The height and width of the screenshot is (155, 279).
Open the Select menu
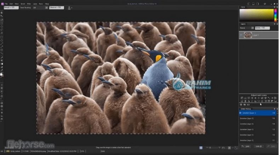(23, 4)
